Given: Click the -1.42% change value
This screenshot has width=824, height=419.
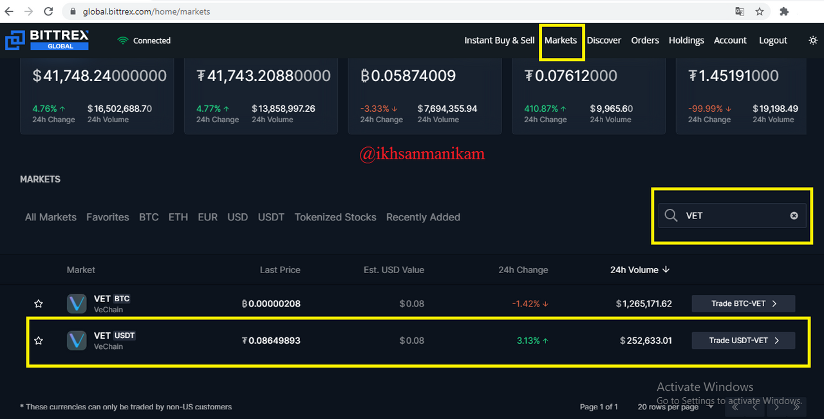Looking at the screenshot, I should (530, 303).
